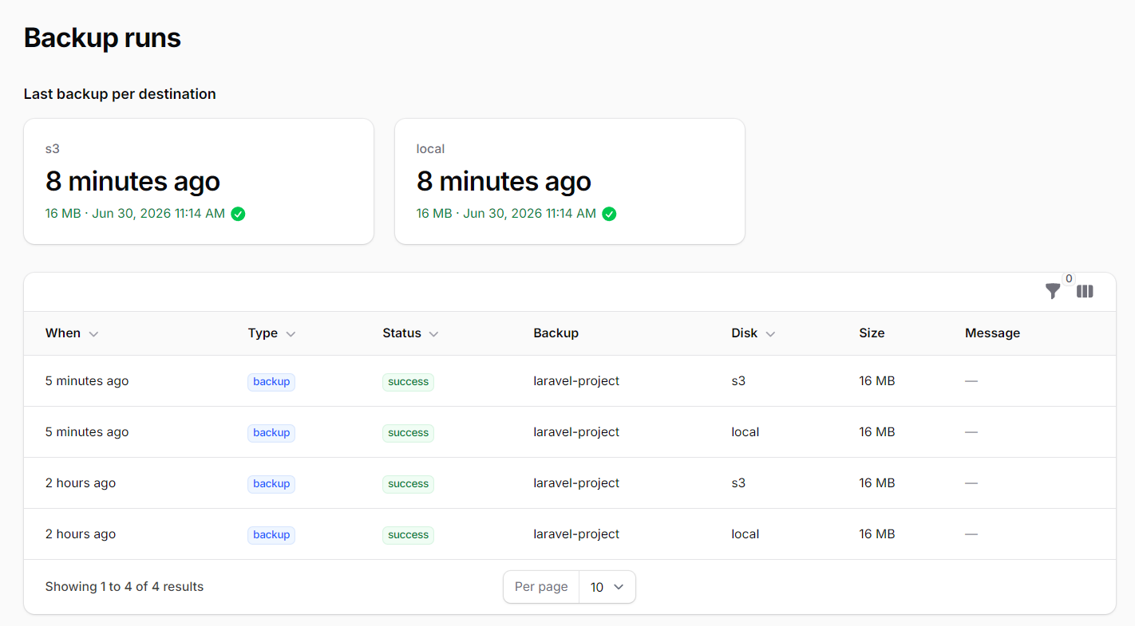This screenshot has width=1135, height=626.
Task: Click the Size column header
Action: tap(872, 333)
